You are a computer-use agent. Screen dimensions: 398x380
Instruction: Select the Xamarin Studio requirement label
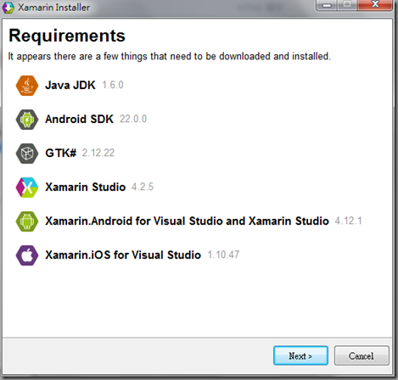click(x=86, y=187)
